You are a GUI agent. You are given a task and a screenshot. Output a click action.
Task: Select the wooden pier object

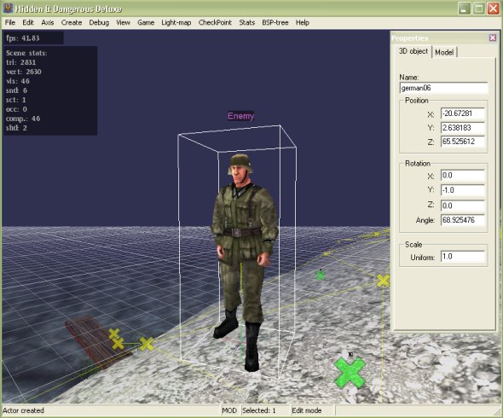click(98, 342)
